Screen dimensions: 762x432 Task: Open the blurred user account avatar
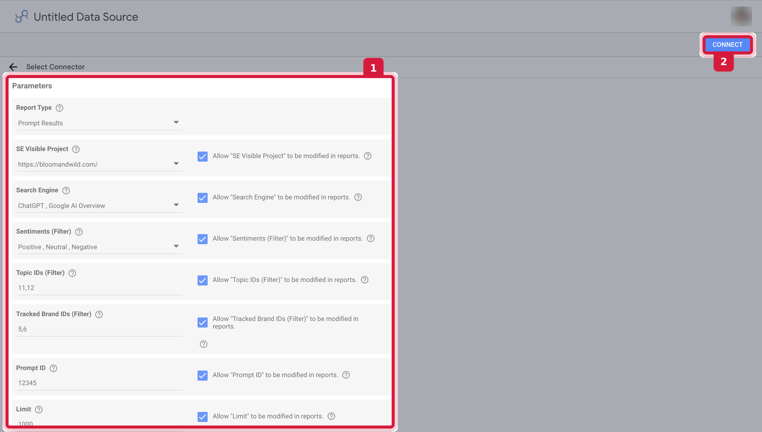tap(741, 16)
